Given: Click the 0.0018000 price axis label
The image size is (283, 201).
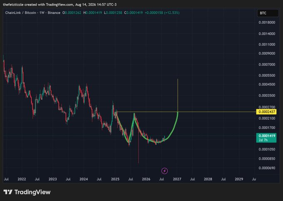Looking at the screenshot, I should [x=267, y=23].
